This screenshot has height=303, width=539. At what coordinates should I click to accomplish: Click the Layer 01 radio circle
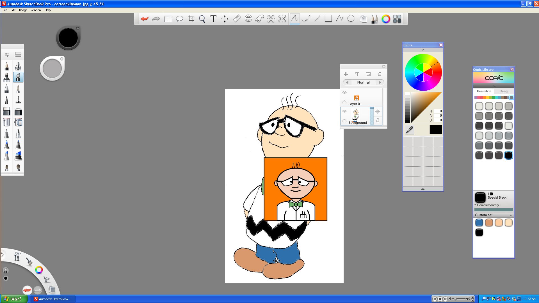pos(344,102)
